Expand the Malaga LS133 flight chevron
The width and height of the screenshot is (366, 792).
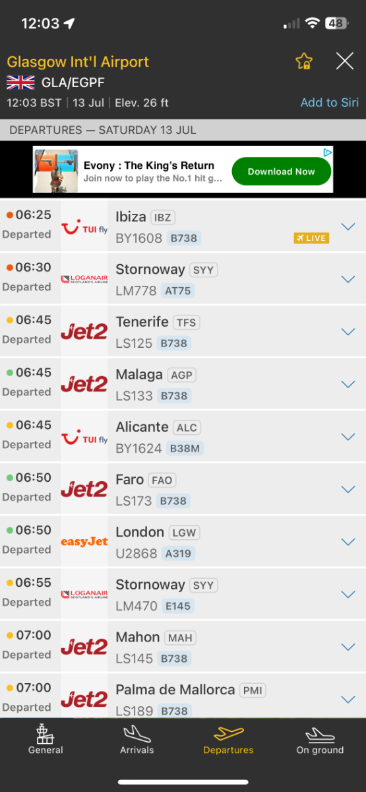348,384
